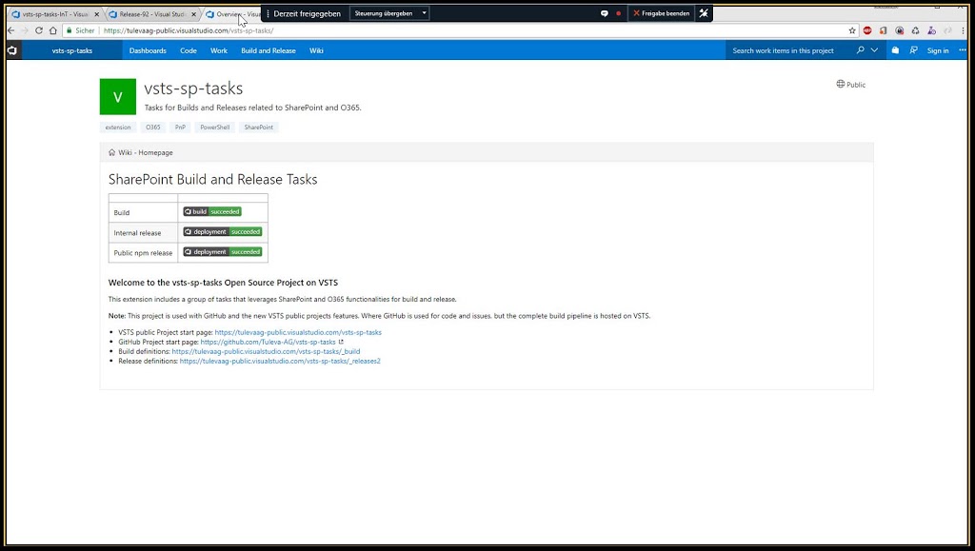Screen dimensions: 975x551
Task: Click the red recording dot indicator
Action: point(618,13)
